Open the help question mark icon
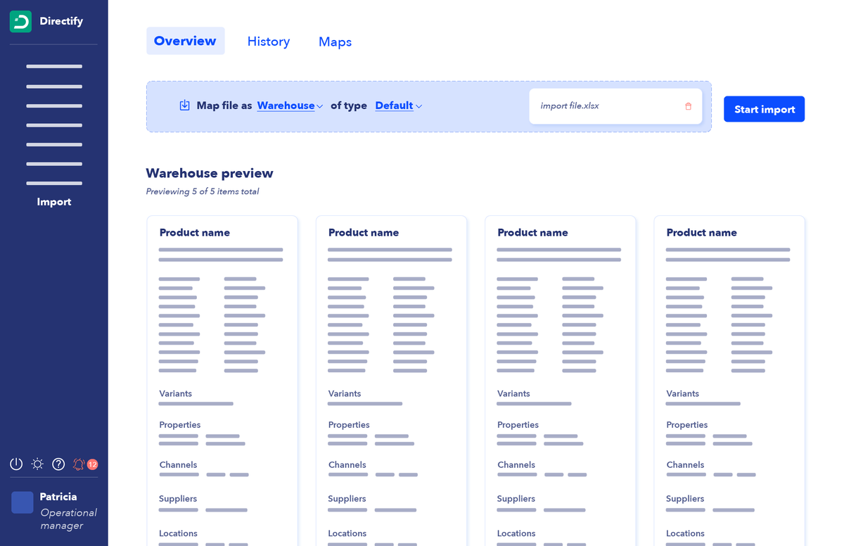The image size is (844, 546). 58,464
